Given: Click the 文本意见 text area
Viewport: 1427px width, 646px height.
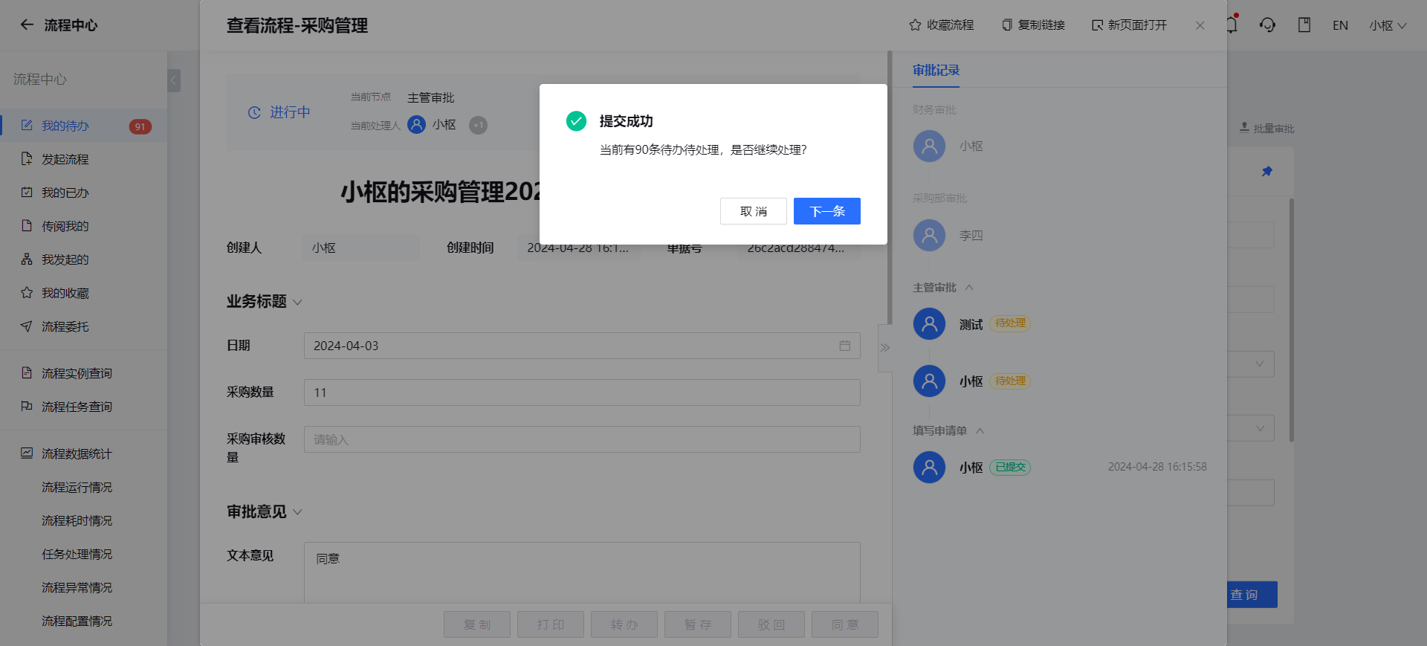Looking at the screenshot, I should 582,573.
